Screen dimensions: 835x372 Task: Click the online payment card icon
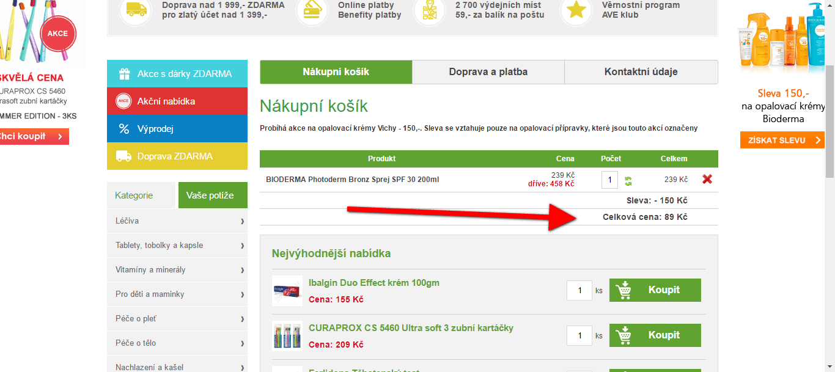coord(312,10)
